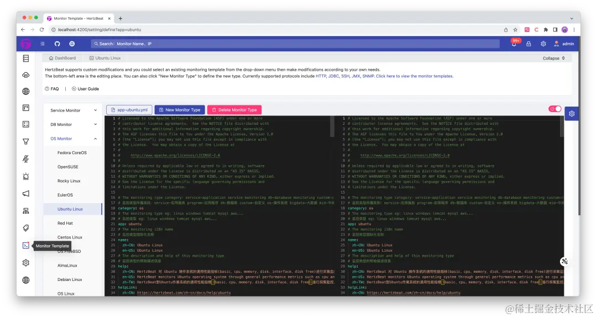Click the lock screen icon in the header

click(529, 44)
